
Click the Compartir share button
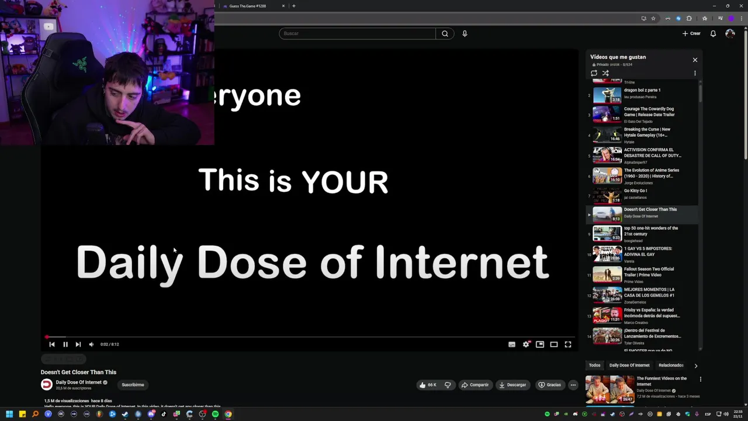point(475,385)
